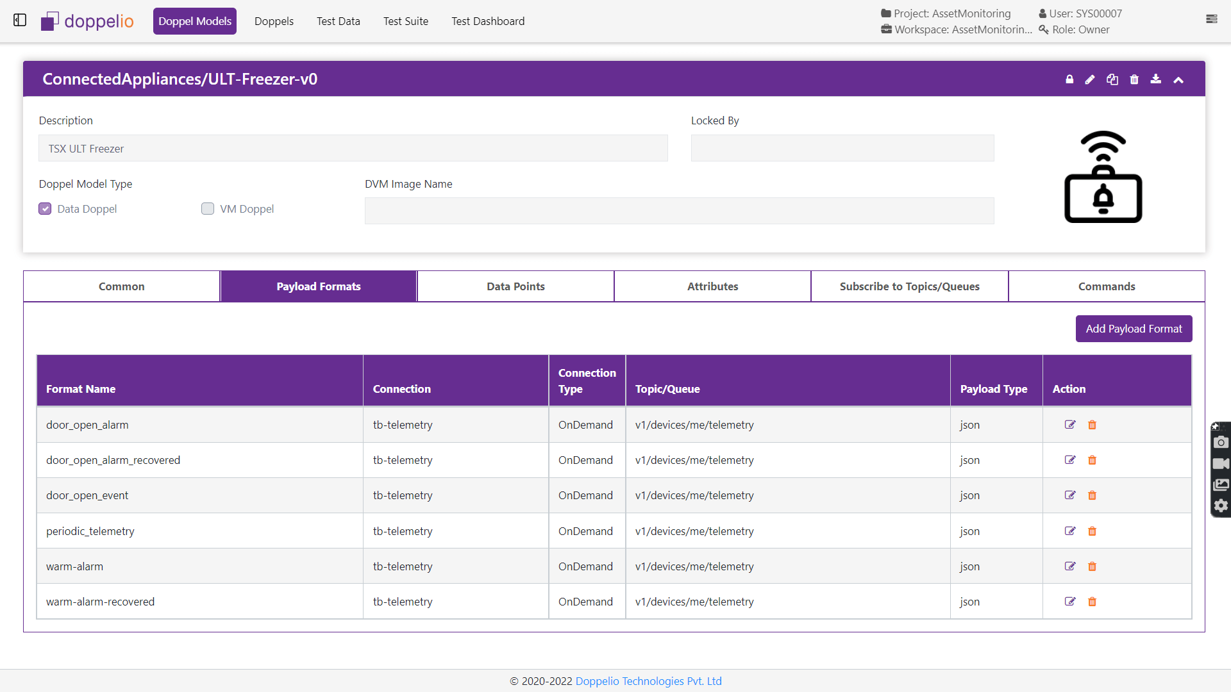Click the Add Payload Format button

1134,329
